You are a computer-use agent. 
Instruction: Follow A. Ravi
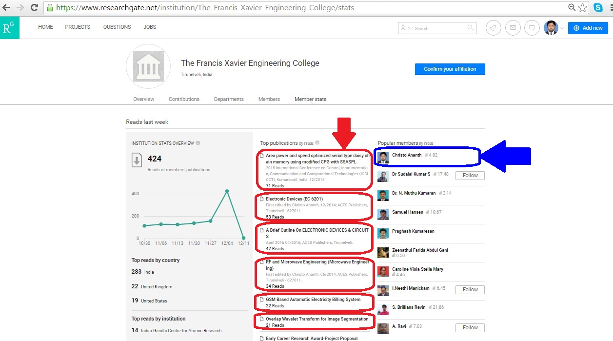470,327
